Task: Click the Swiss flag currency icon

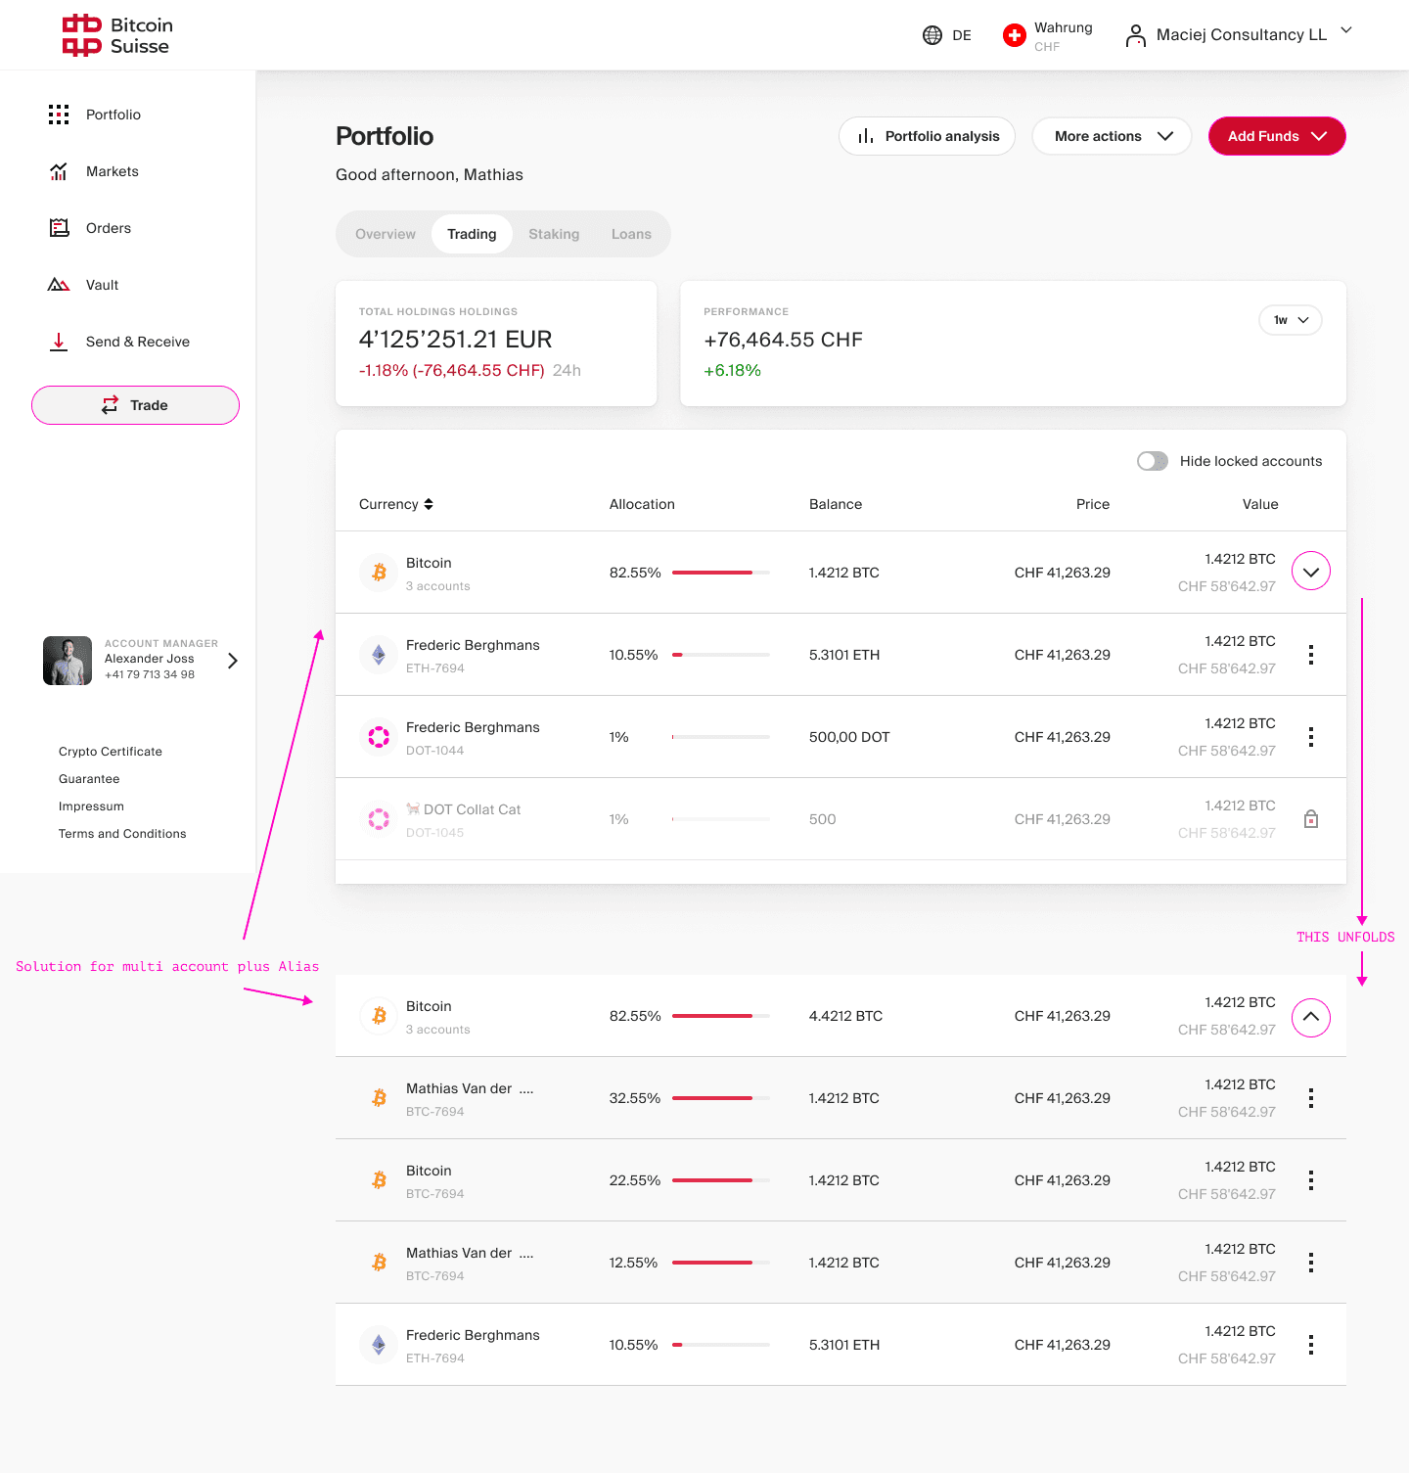Action: tap(1015, 35)
